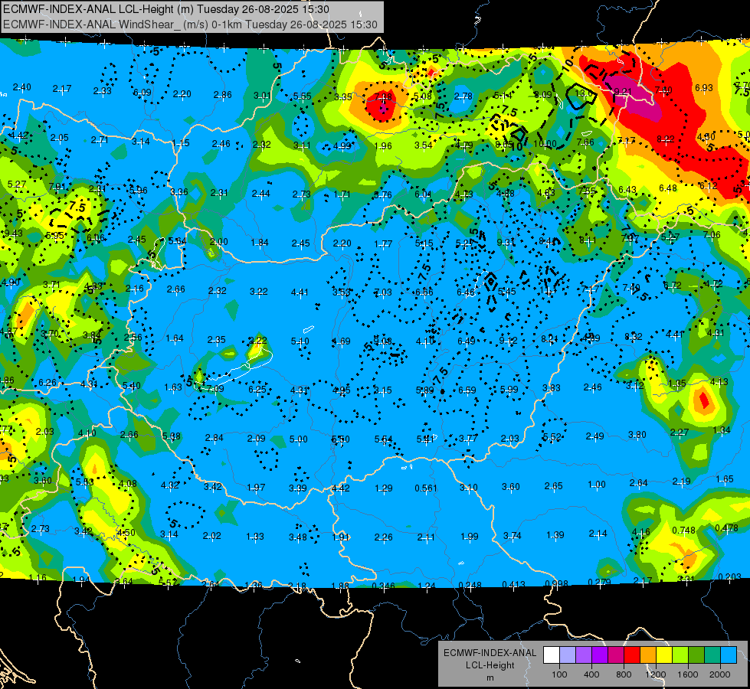
Task: Click the medium purple legend swatch
Action: point(584,655)
